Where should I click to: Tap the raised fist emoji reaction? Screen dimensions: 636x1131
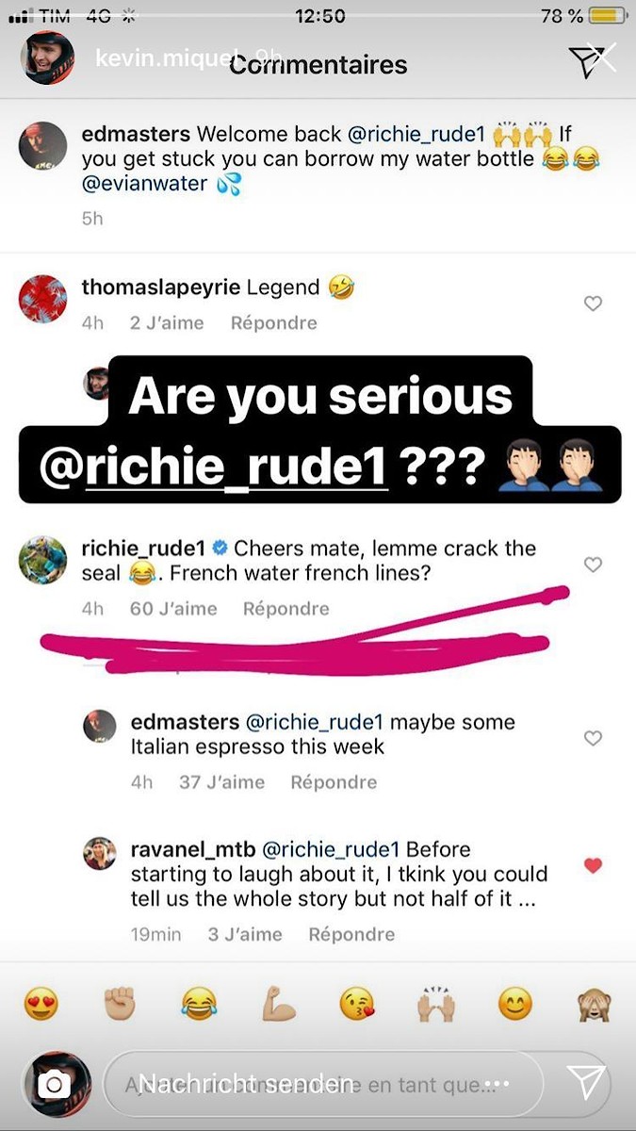(120, 1004)
